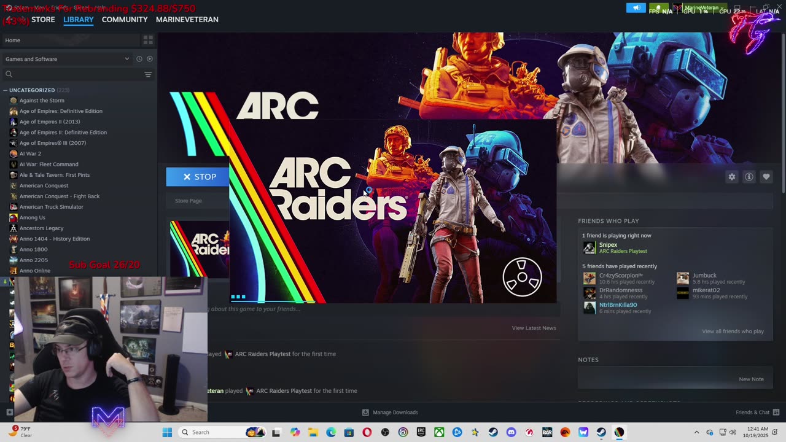Show hidden system tray icons
Viewport: 786px width, 442px height.
tap(696, 432)
